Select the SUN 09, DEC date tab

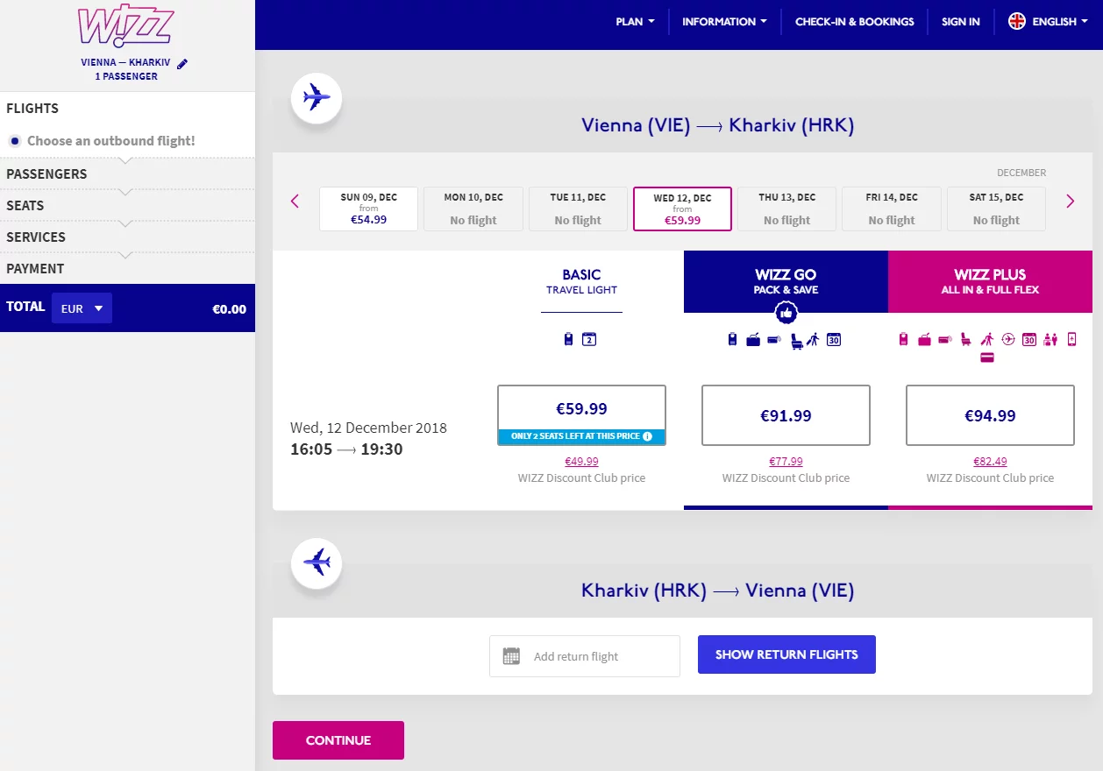click(x=368, y=209)
